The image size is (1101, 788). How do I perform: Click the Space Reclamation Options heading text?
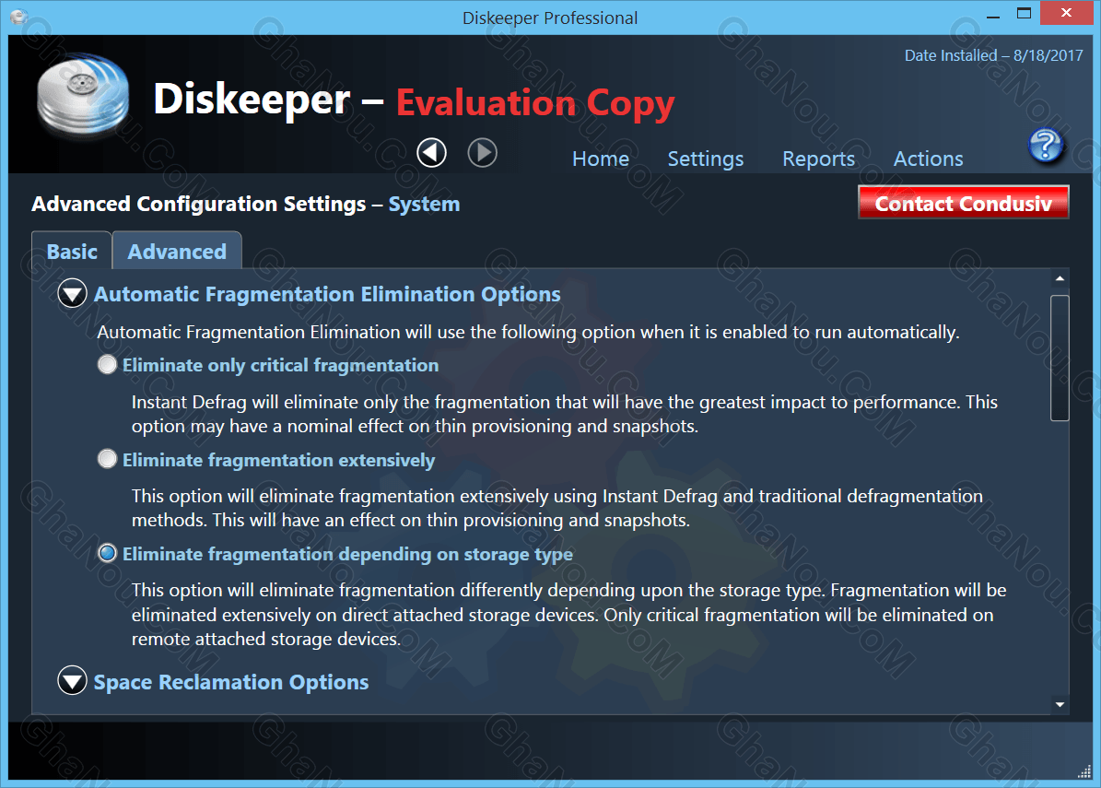point(231,682)
